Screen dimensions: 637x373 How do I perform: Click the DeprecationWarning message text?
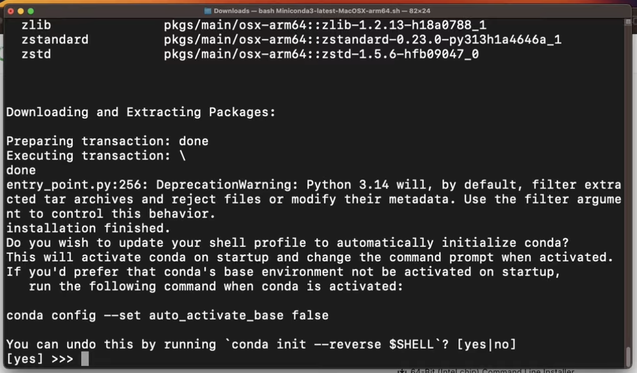click(x=314, y=185)
